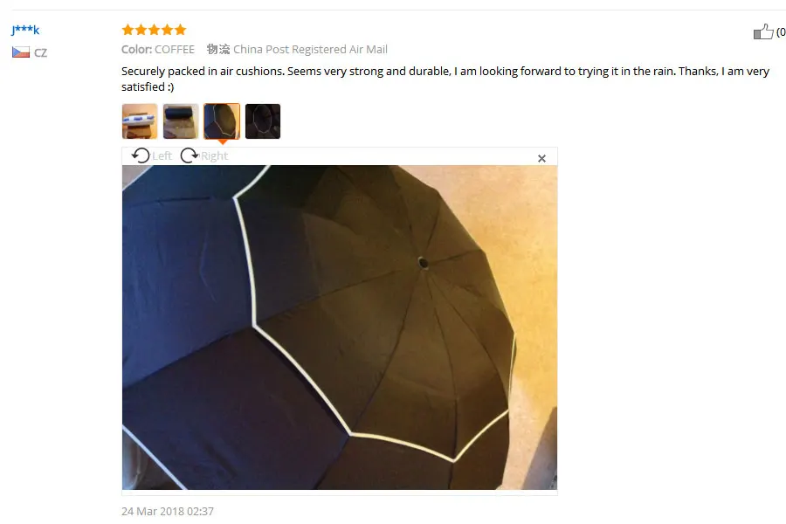Open the folded umbrella thumbnail

(181, 121)
